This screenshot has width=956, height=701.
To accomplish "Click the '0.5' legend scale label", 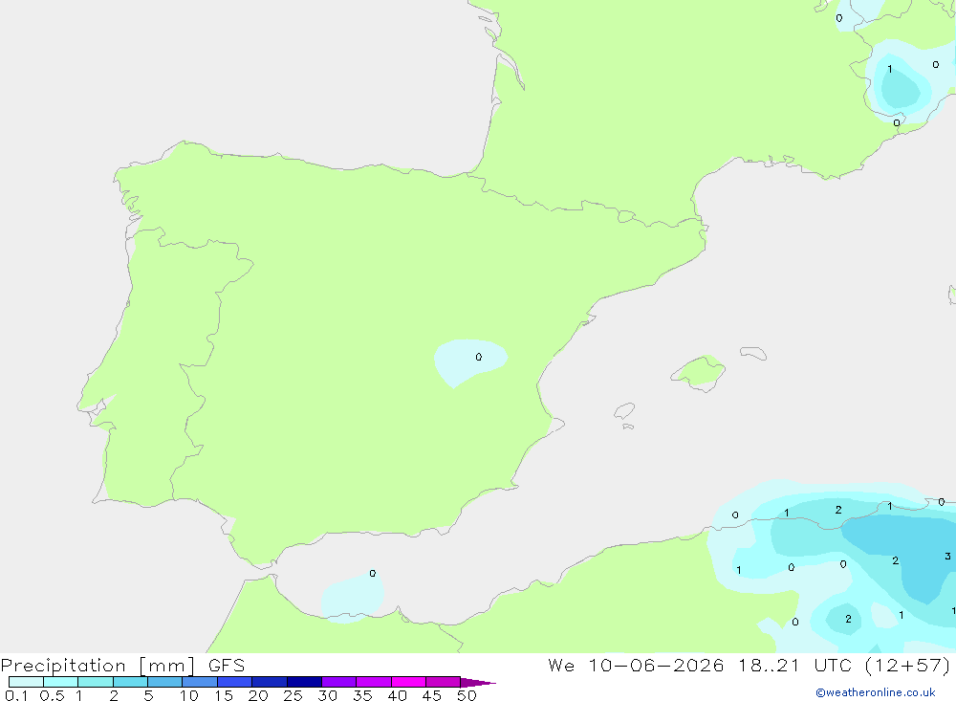I will [x=52, y=695].
